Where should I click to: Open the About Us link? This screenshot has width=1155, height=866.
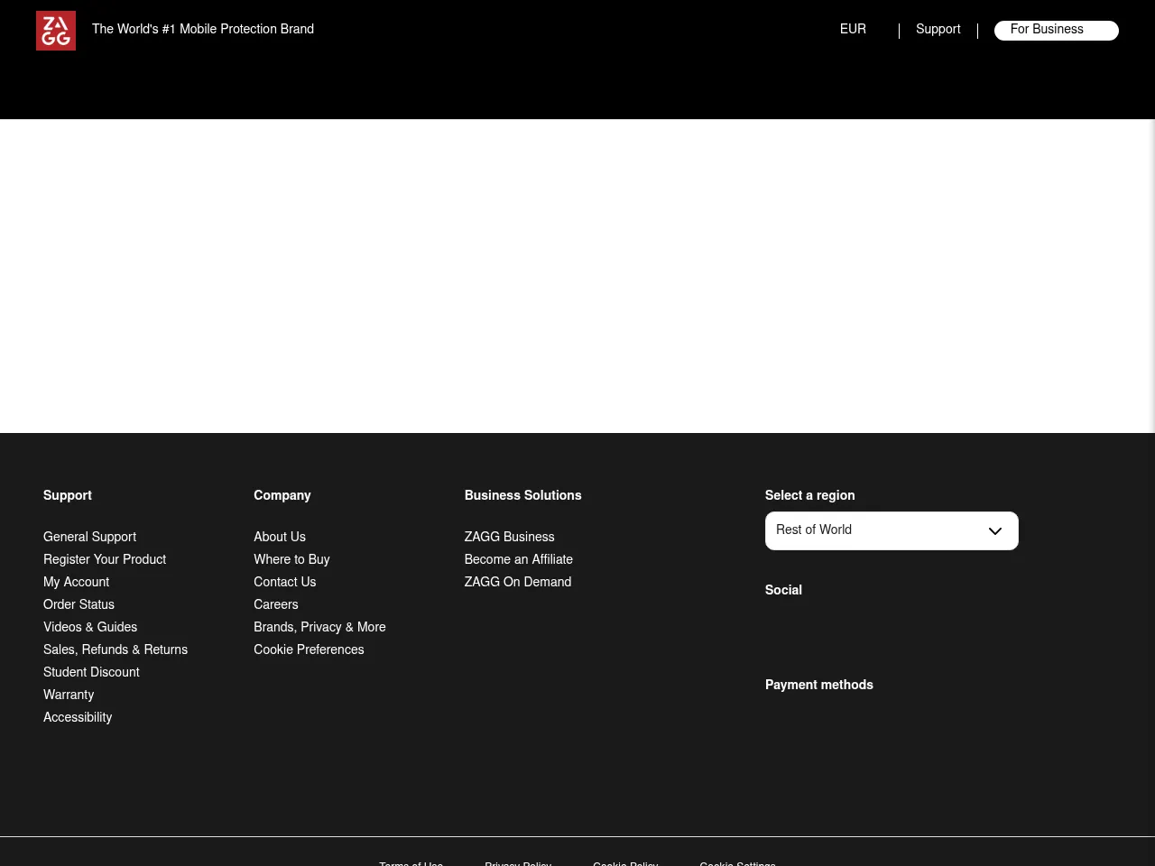[x=280, y=537]
